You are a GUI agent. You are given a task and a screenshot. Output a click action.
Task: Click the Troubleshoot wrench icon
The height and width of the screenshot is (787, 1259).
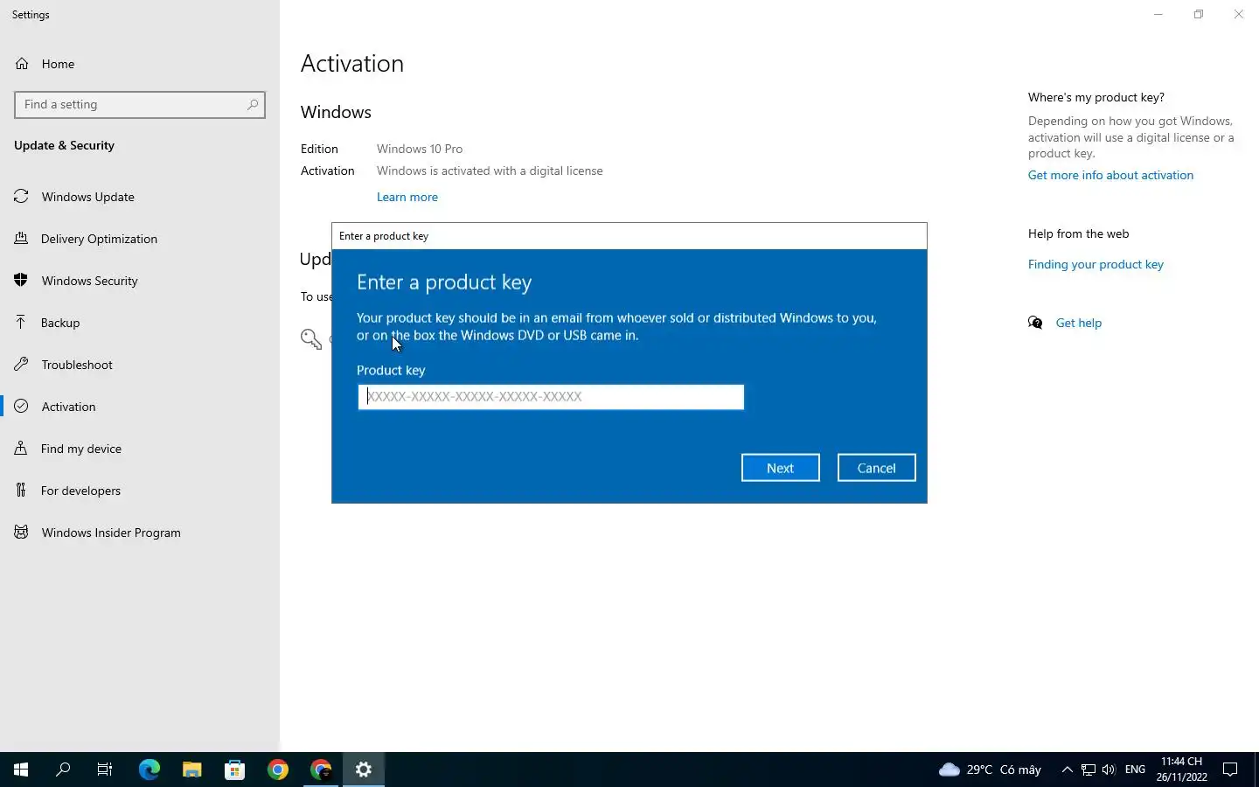[x=21, y=365]
